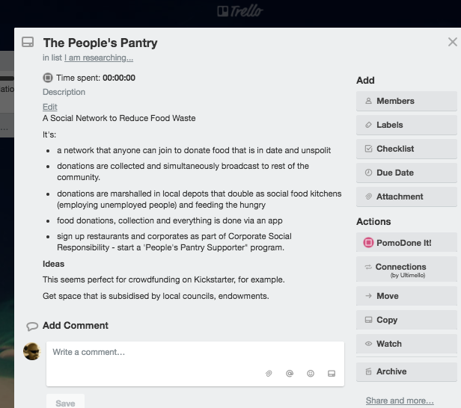Open the emoji picker in comment box
This screenshot has width=461, height=408.
point(311,374)
